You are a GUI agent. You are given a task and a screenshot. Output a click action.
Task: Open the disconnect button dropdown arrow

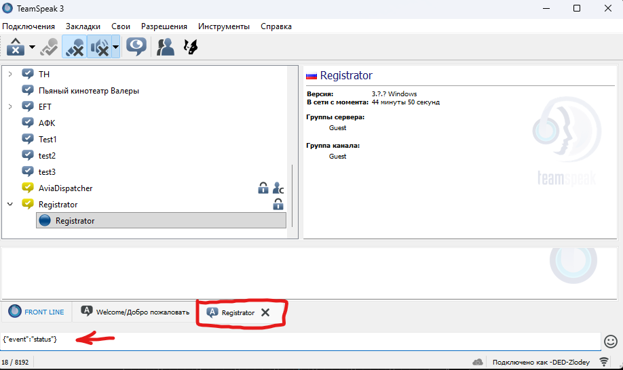click(32, 47)
